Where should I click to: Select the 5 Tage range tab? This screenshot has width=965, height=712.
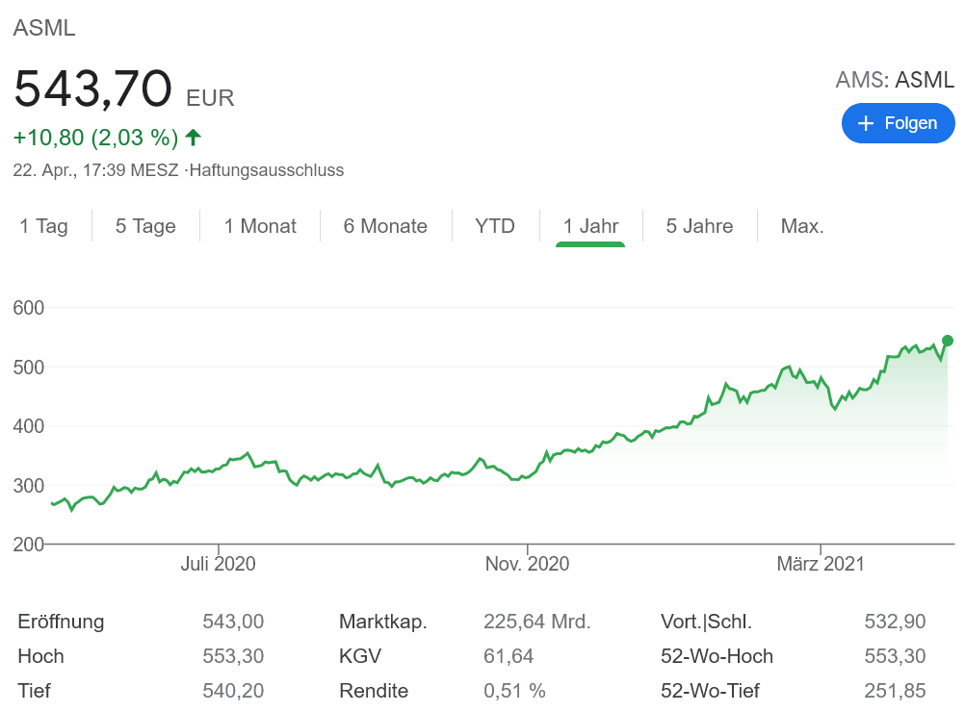[145, 226]
